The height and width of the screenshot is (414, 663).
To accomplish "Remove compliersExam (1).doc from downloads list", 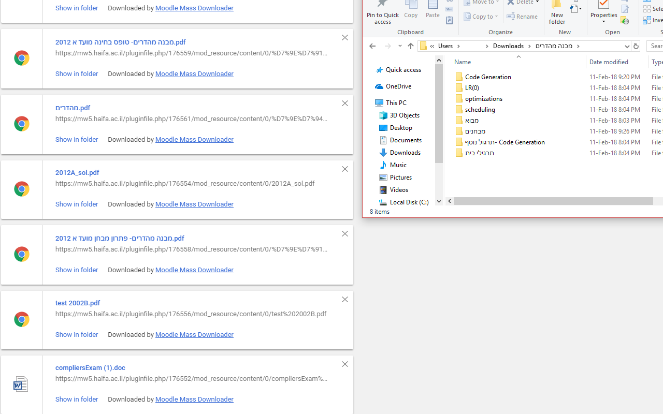I will (345, 364).
